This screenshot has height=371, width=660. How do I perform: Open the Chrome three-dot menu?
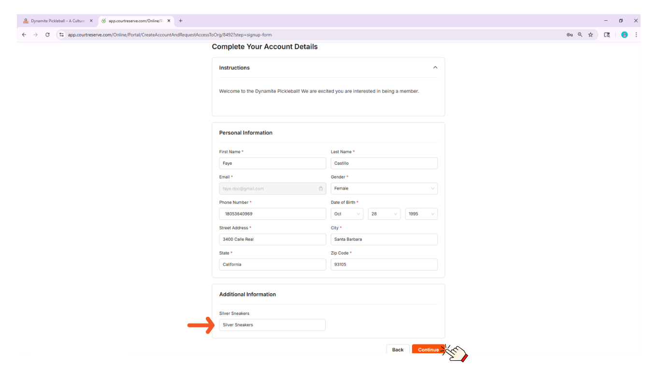(636, 35)
